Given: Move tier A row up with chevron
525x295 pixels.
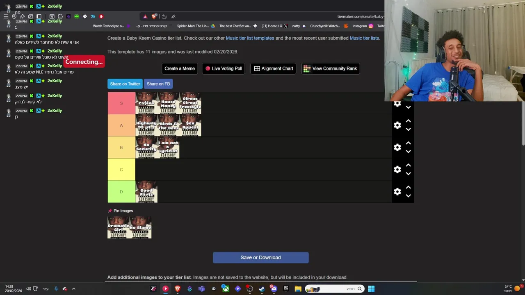Looking at the screenshot, I should coord(408,121).
